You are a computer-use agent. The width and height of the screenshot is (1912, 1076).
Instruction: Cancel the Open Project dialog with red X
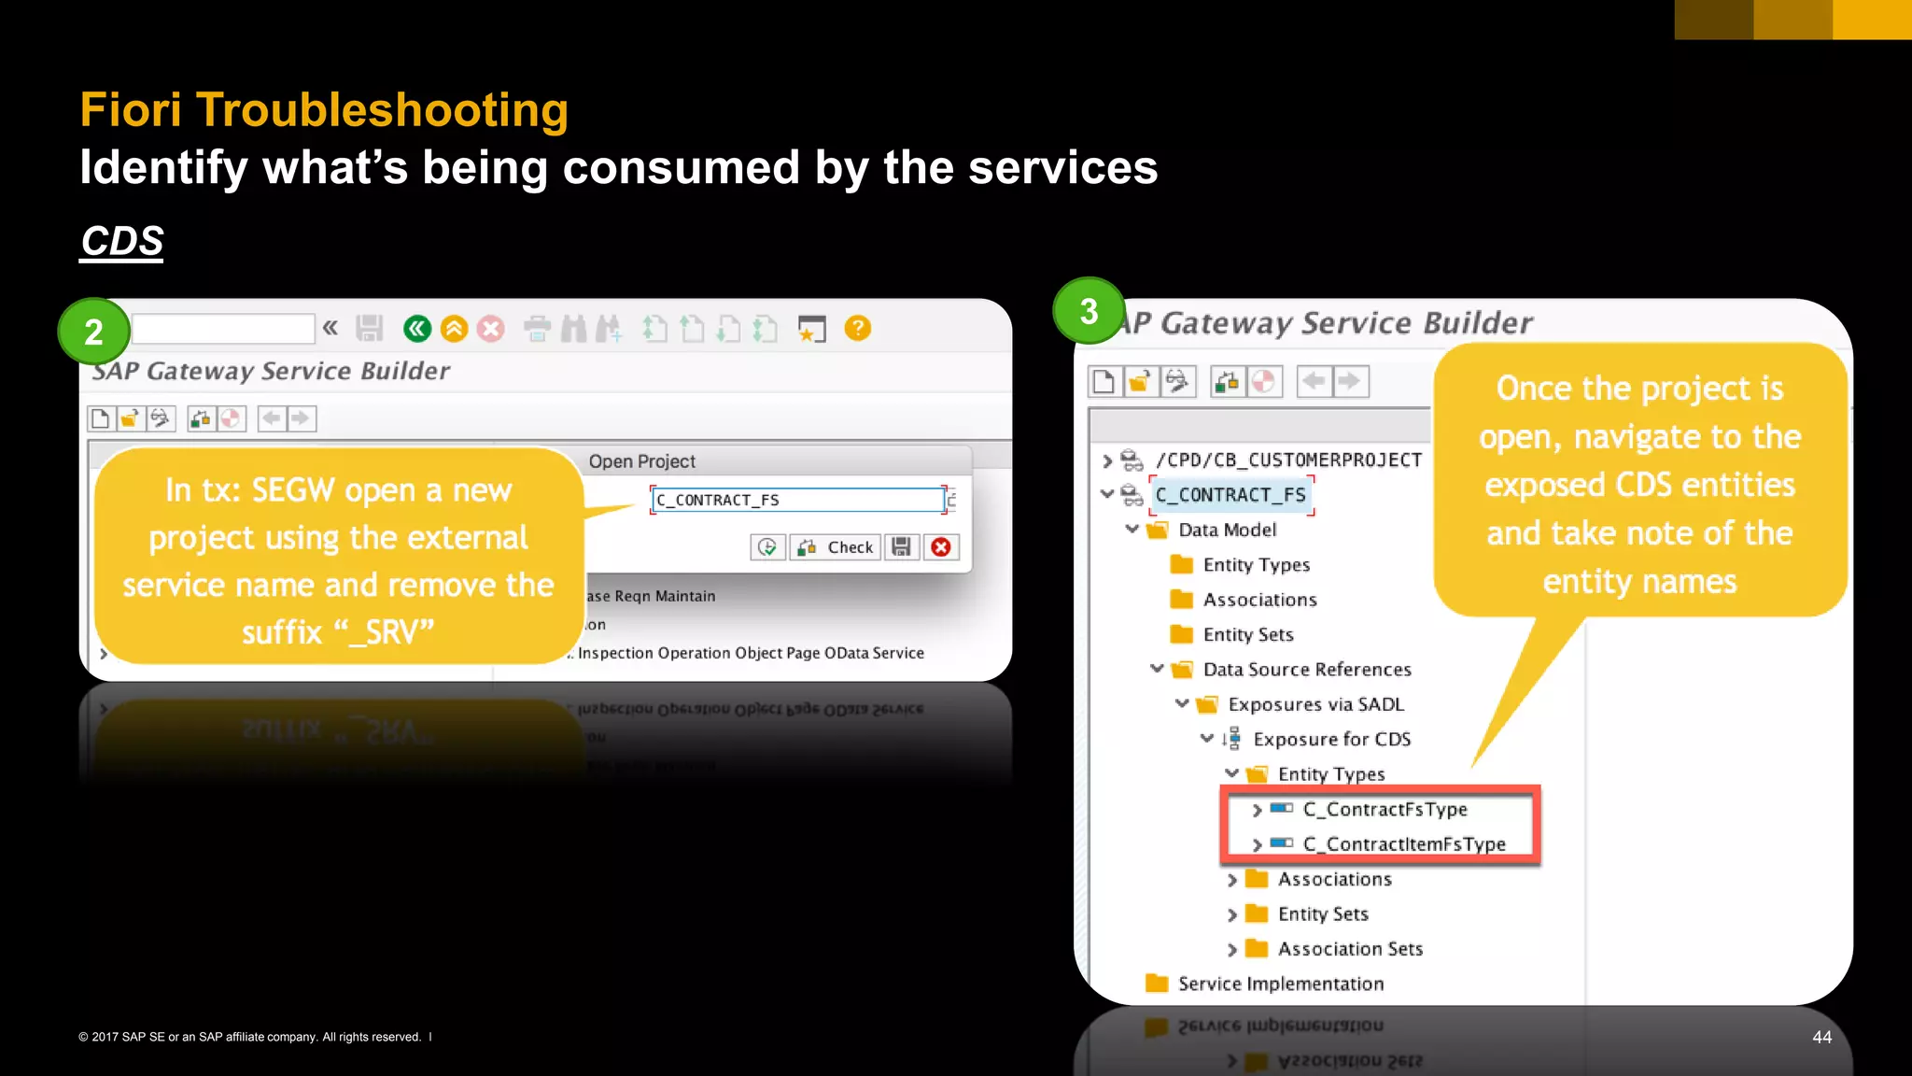(x=941, y=547)
